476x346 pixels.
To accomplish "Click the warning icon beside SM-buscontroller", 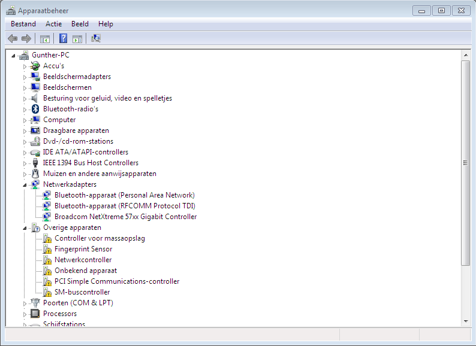I will pos(47,292).
